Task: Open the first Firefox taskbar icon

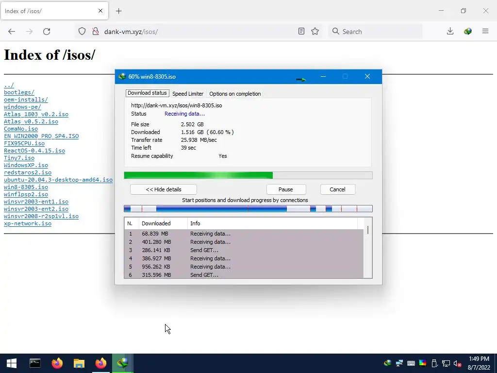Action: point(57,363)
